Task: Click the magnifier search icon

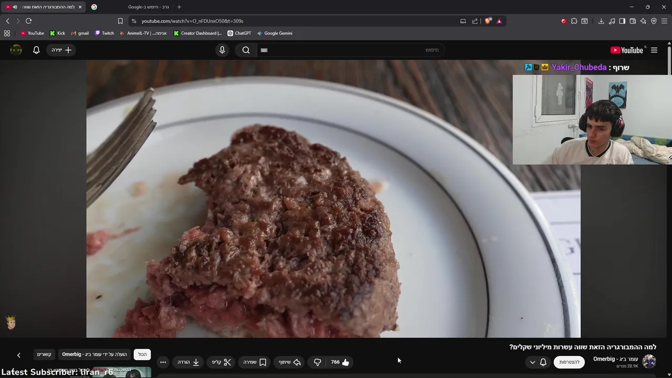Action: (x=246, y=50)
